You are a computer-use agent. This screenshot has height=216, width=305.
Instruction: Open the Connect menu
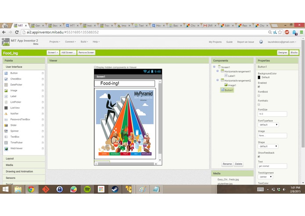(x=70, y=42)
